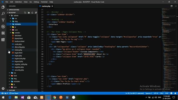The height and width of the screenshot is (100, 178).
Task: Open the Windows Start menu
Action: [3, 97]
